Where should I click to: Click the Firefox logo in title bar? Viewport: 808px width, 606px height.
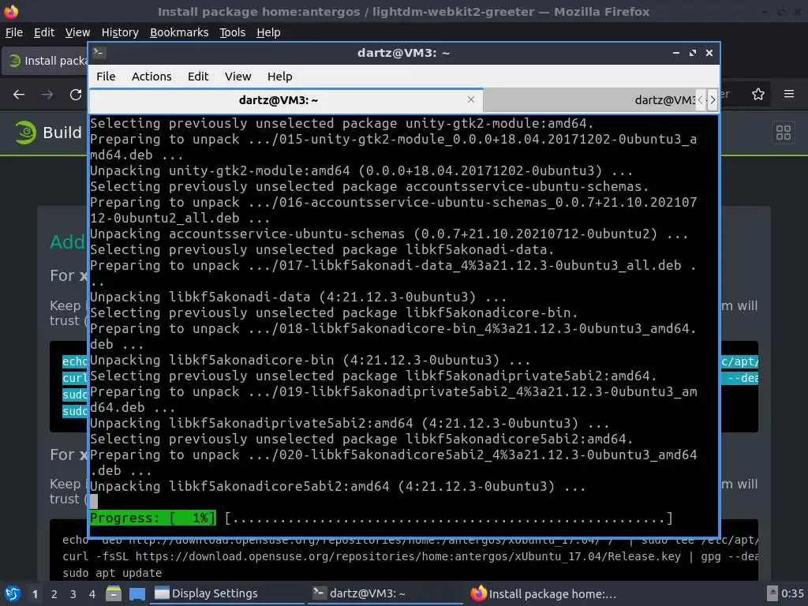tap(11, 11)
